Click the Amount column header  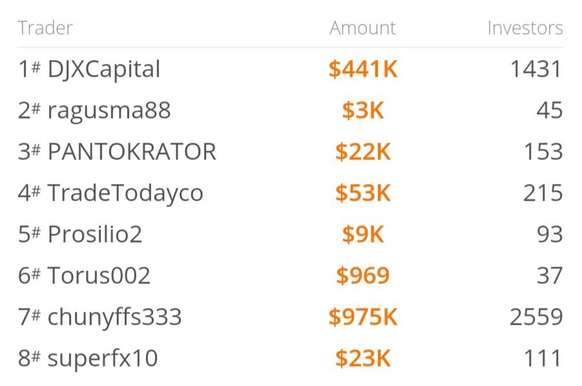[x=362, y=28]
